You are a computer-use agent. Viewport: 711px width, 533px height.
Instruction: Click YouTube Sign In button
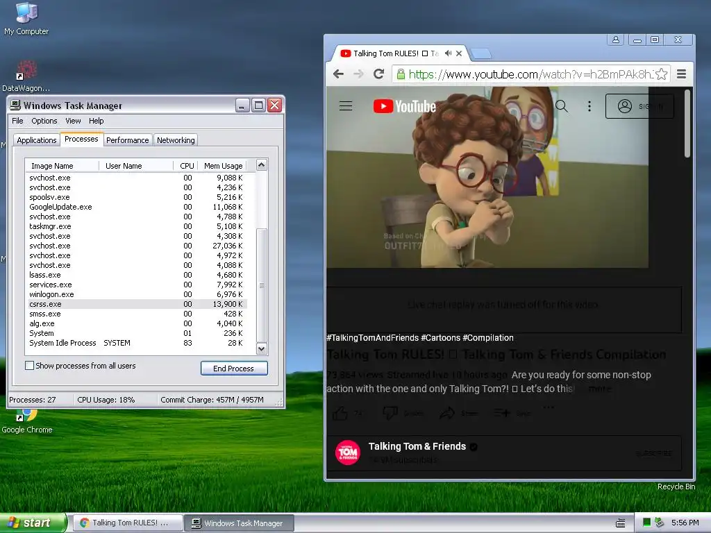[639, 106]
